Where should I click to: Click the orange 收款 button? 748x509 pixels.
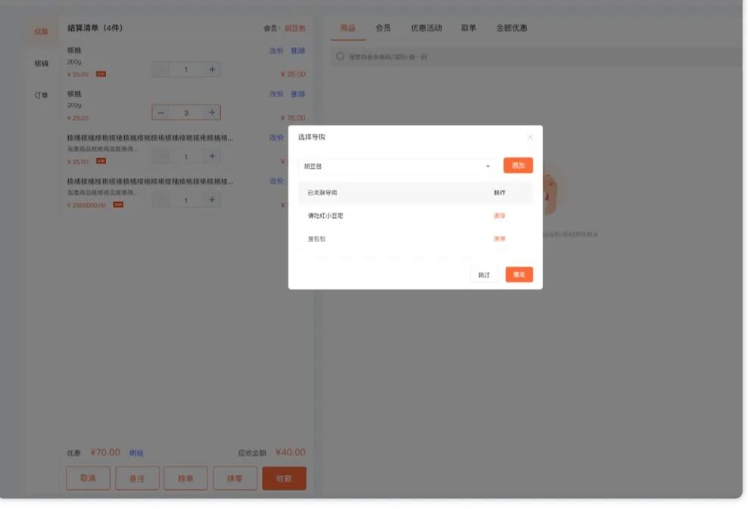click(284, 478)
